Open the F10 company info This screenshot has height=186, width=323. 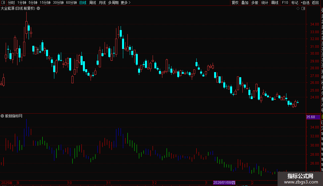tap(285, 3)
